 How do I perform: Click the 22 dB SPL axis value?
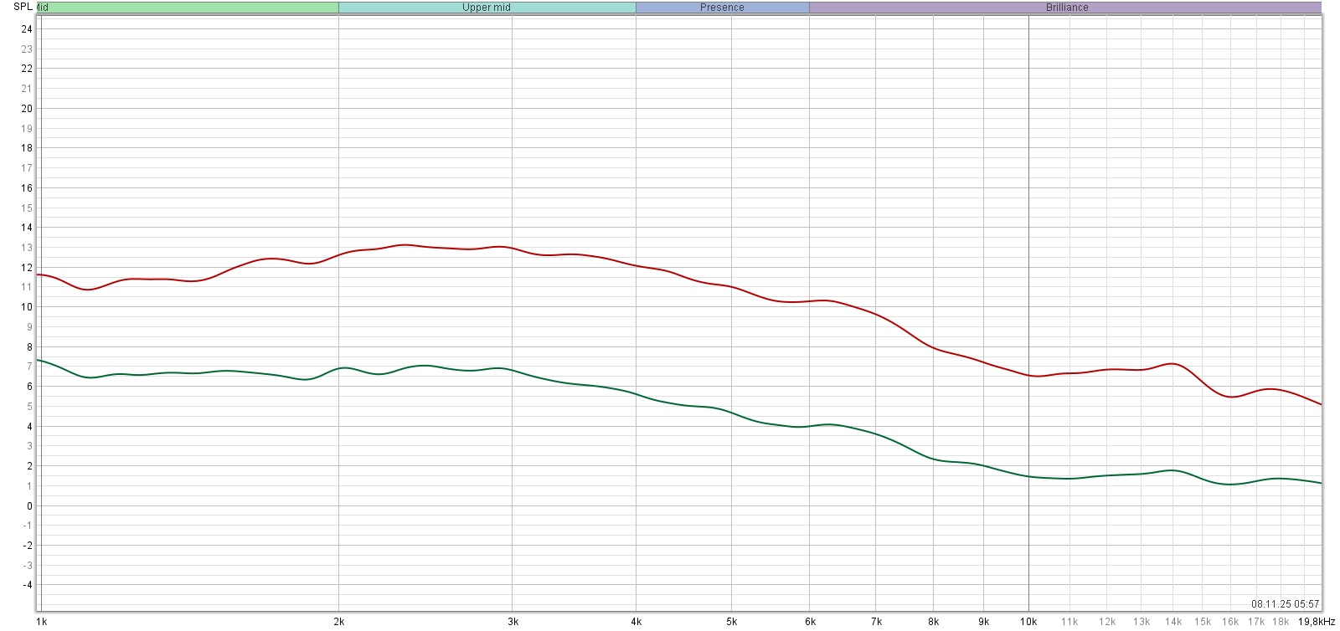click(27, 69)
